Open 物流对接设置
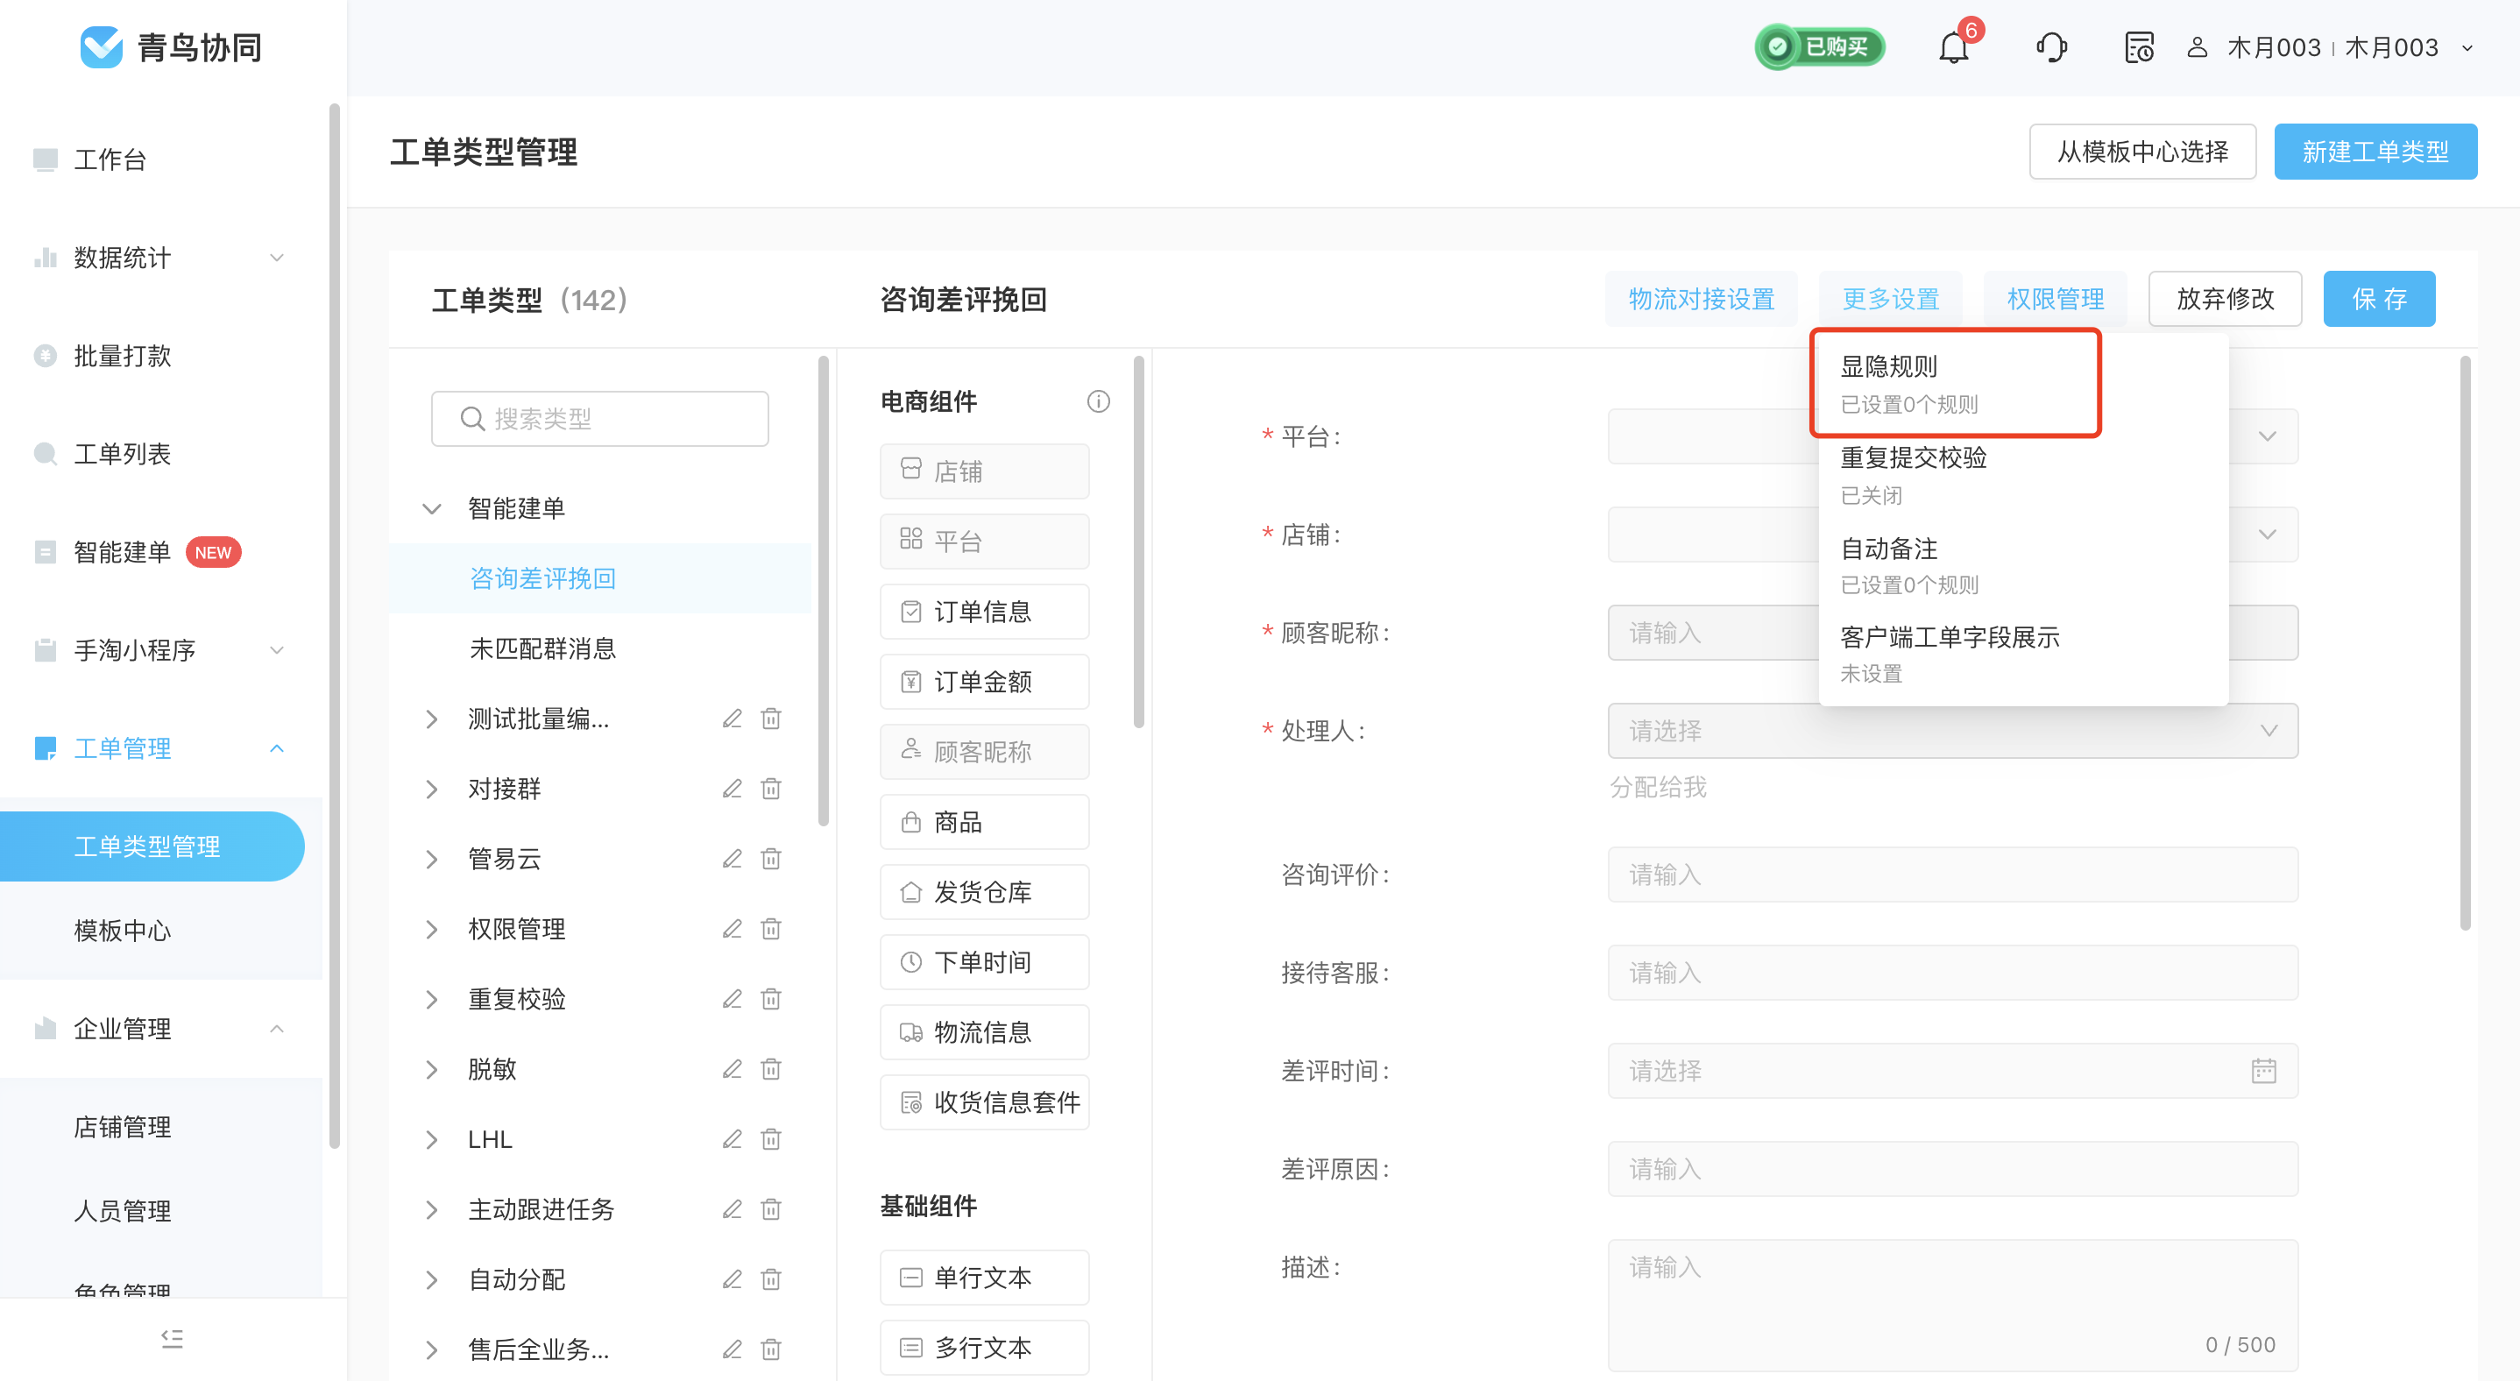Screen dimensions: 2520x1381 [1702, 298]
